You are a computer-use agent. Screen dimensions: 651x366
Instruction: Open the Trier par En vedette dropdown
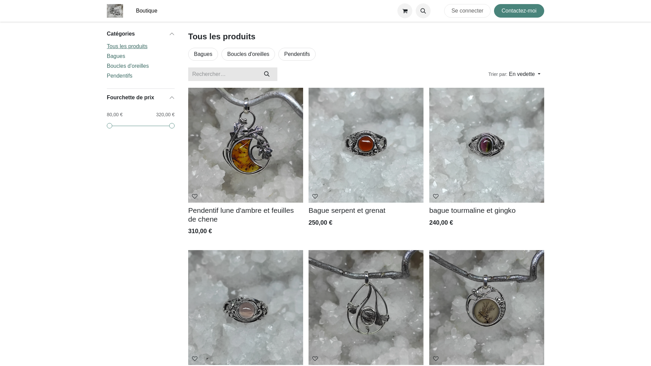pos(524,74)
